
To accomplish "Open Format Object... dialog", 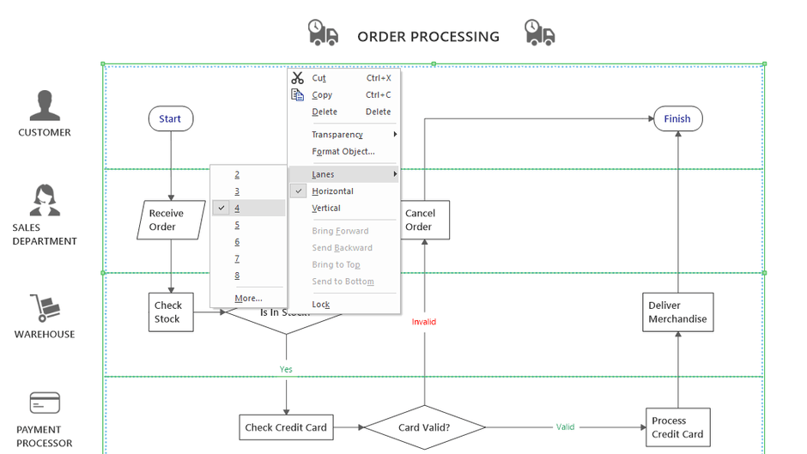I will 343,152.
